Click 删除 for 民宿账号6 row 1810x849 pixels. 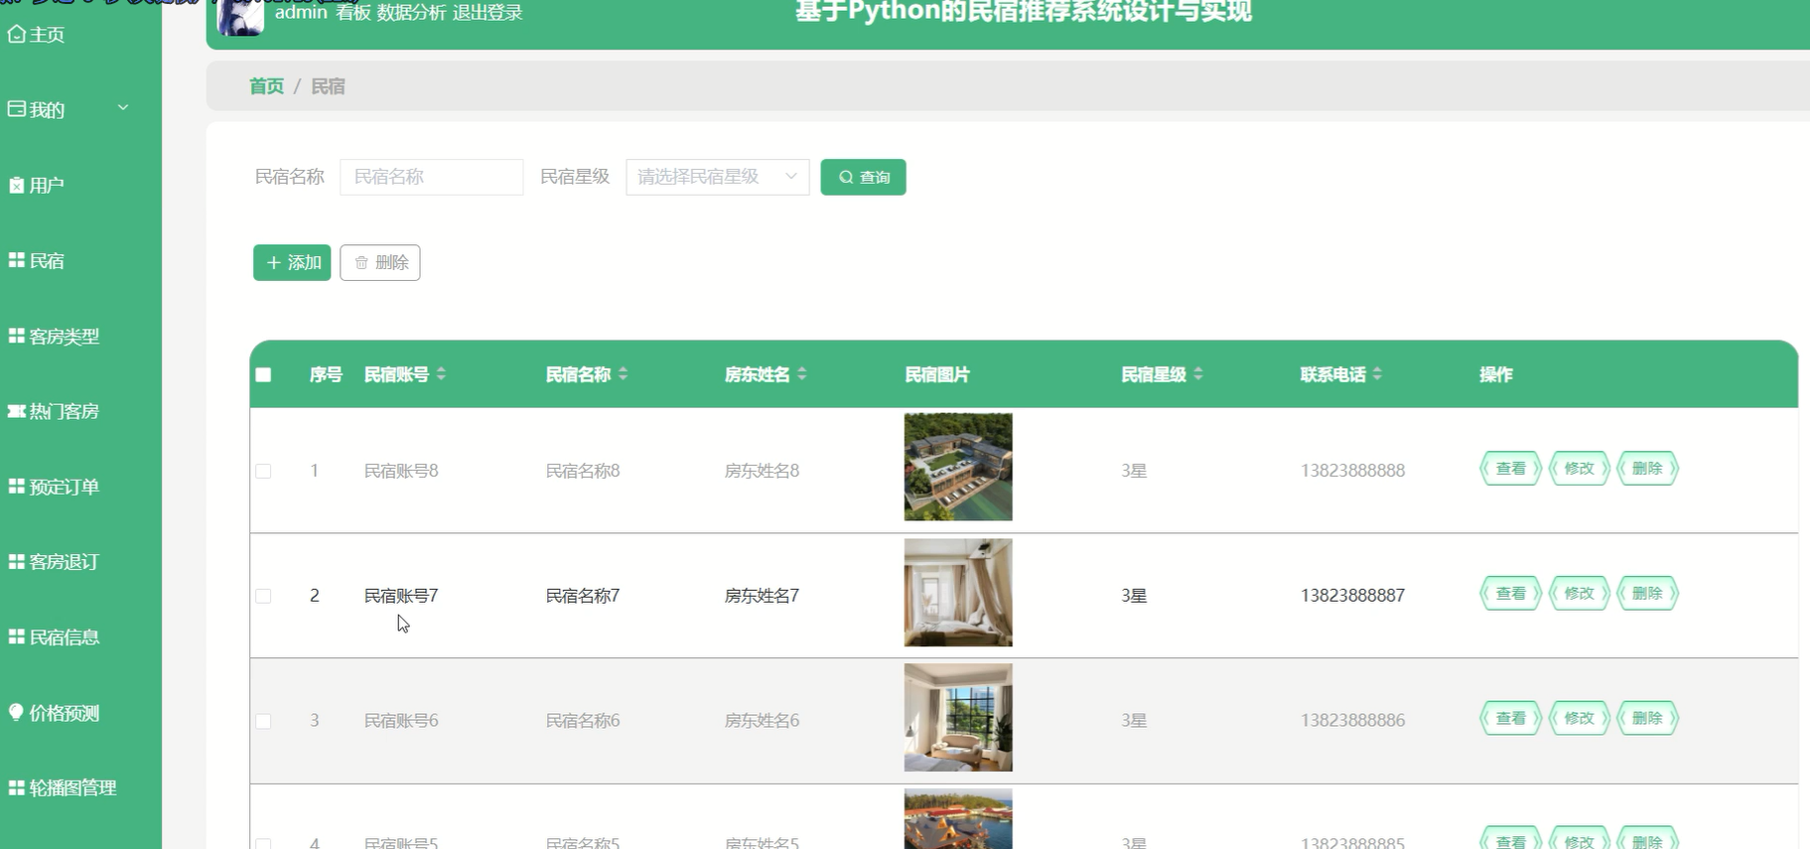point(1647,719)
